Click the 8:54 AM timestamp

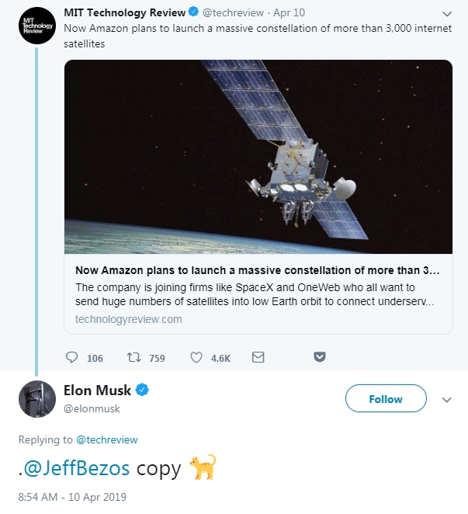click(x=72, y=497)
